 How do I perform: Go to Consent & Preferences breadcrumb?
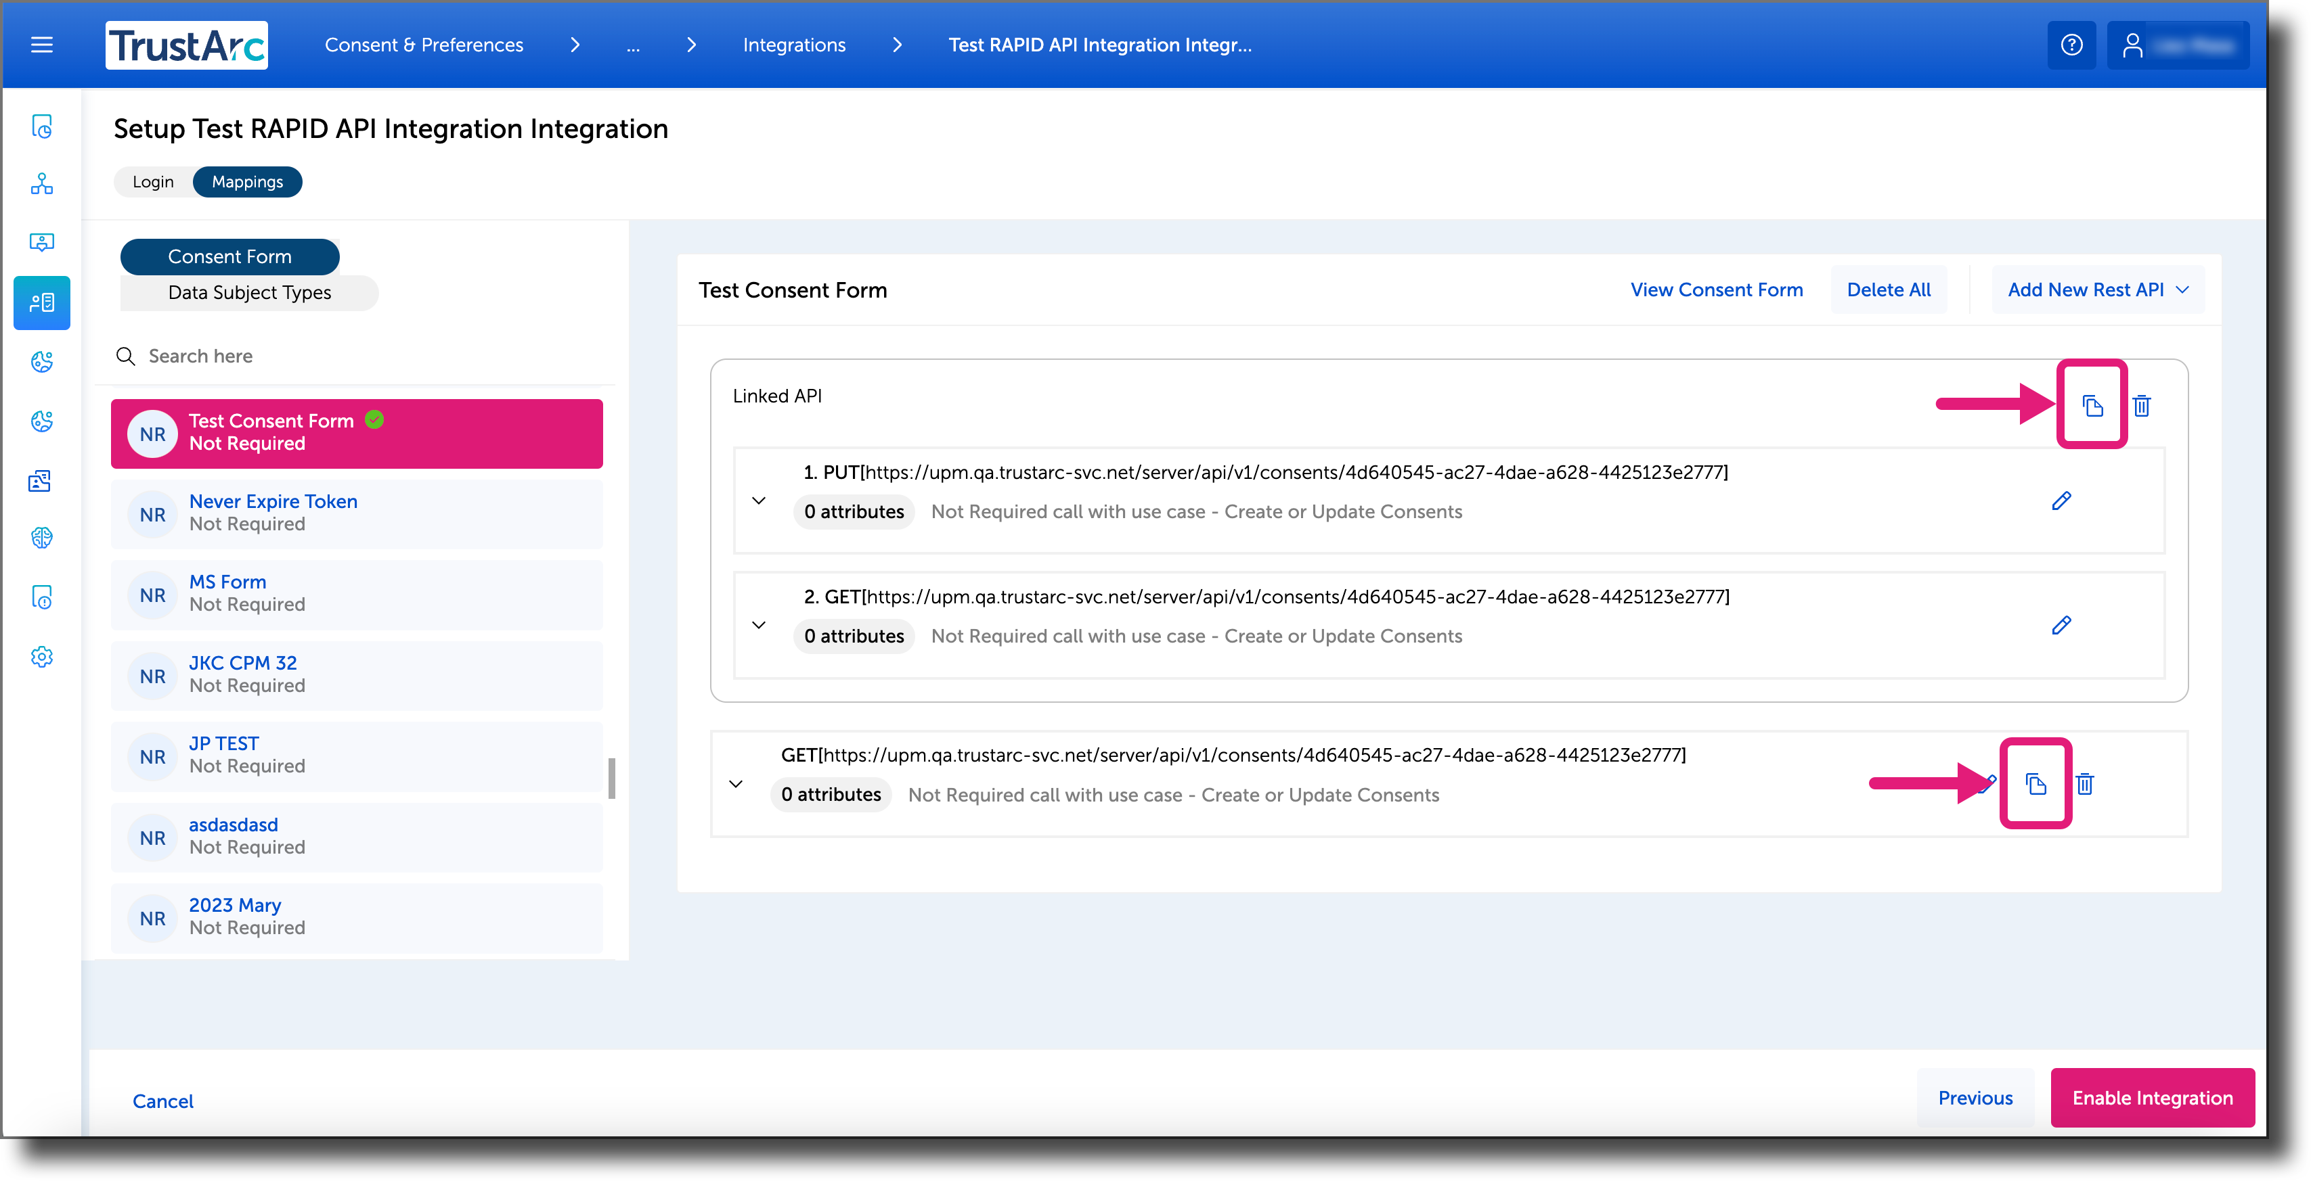point(424,45)
